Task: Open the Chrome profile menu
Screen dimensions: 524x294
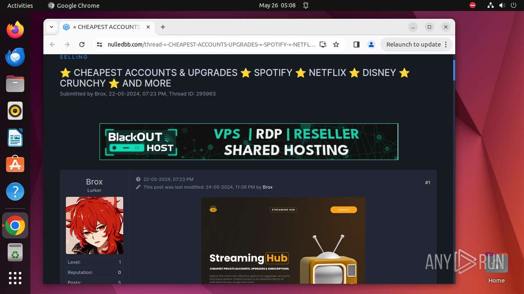Action: click(371, 45)
